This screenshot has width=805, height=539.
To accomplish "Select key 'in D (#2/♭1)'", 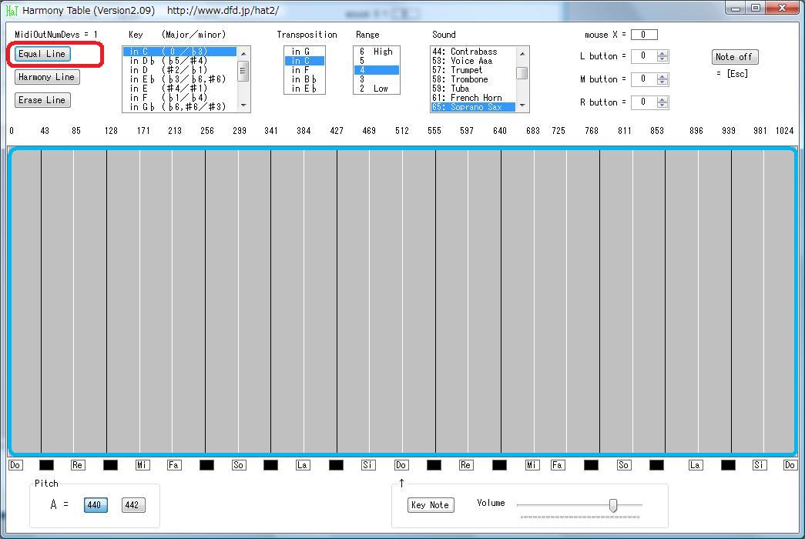I will [x=179, y=70].
